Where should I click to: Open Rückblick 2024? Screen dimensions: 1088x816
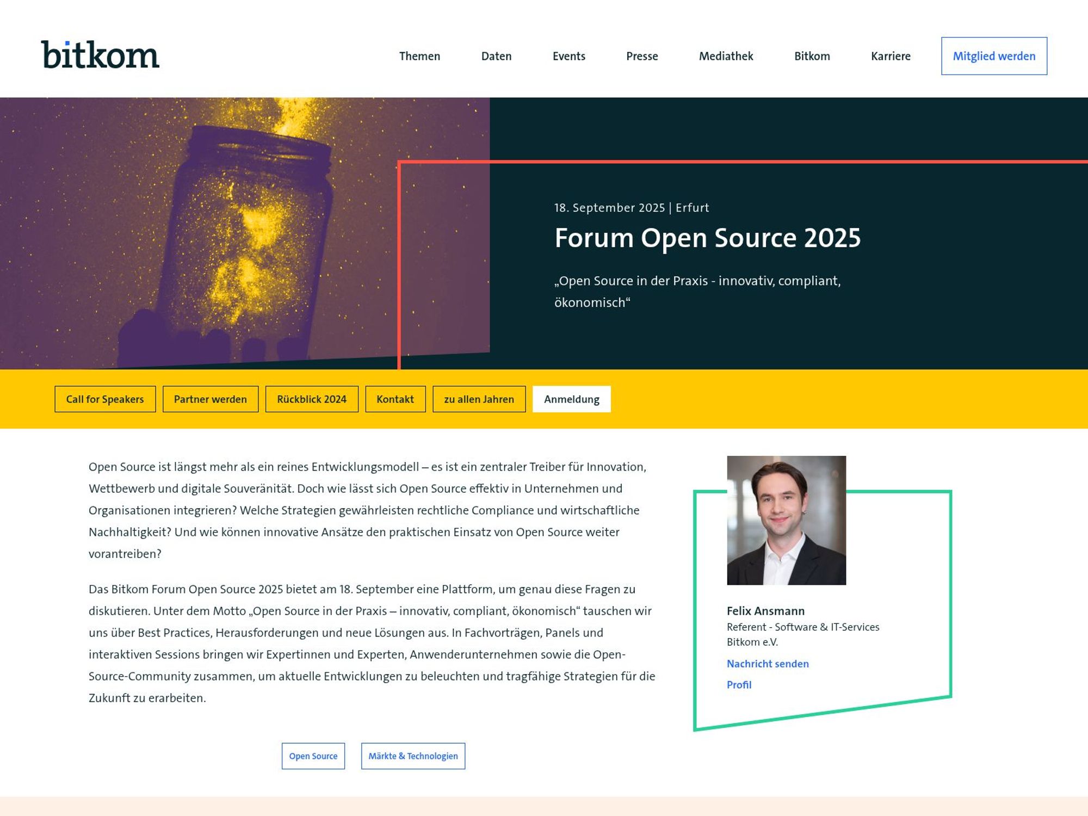312,399
